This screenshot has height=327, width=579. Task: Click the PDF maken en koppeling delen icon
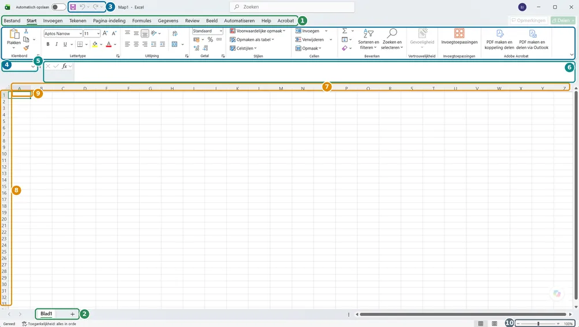499,33
